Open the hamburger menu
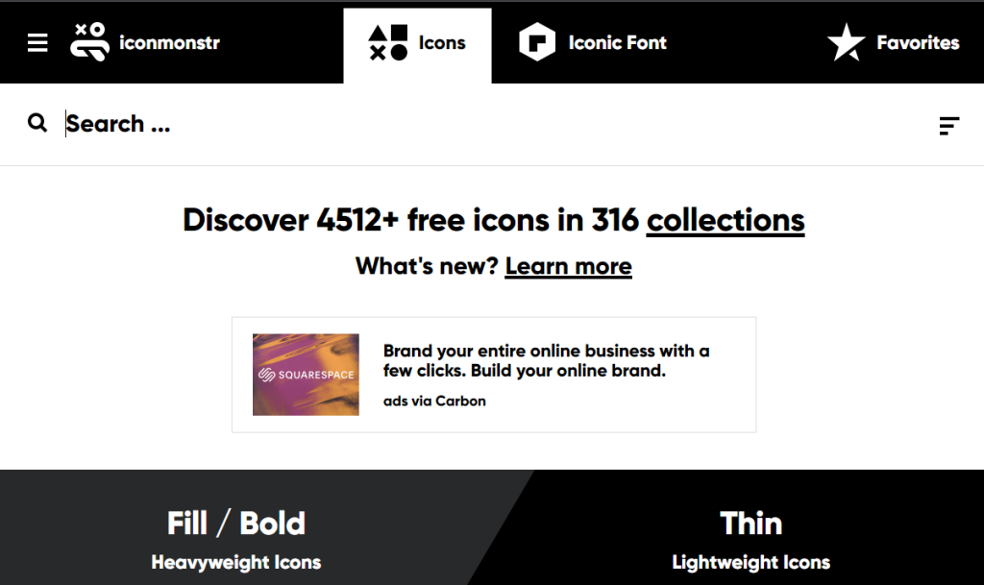 coord(37,43)
